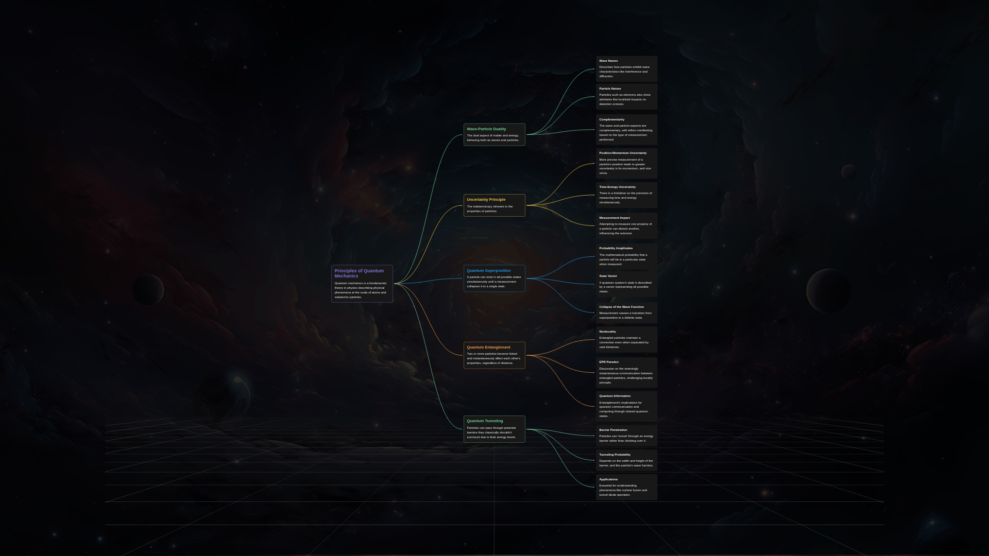
Task: Click the Tunneling Probability card
Action: coord(626,460)
